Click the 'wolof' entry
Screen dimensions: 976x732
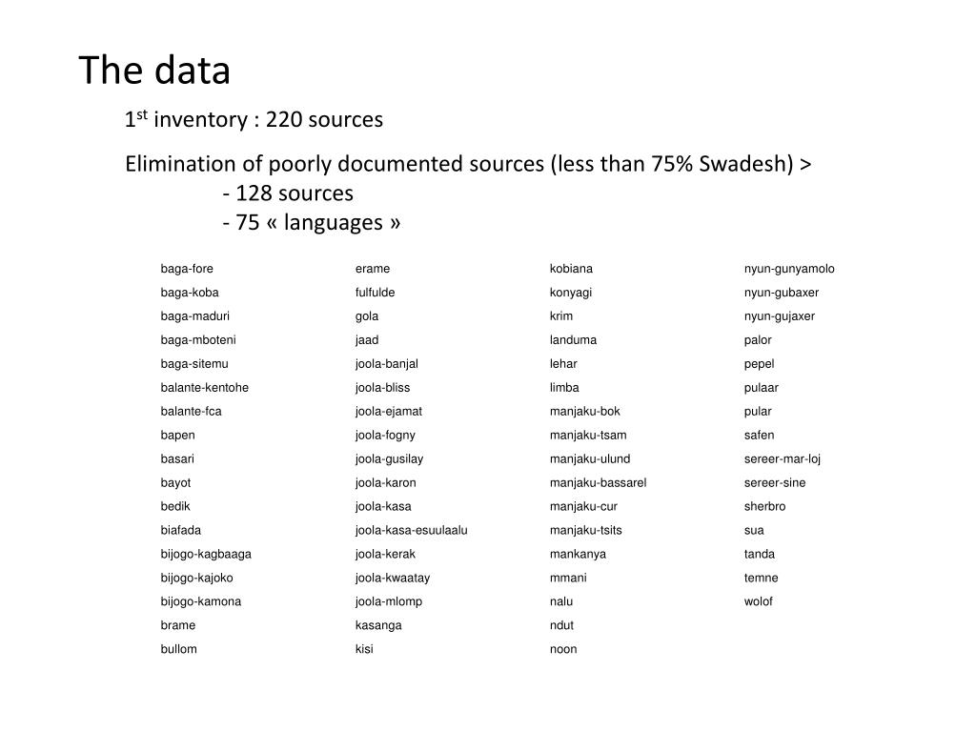tap(758, 601)
